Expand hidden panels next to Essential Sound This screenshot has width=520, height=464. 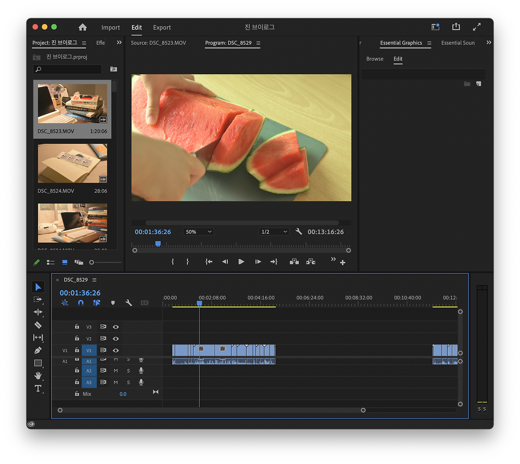(489, 43)
